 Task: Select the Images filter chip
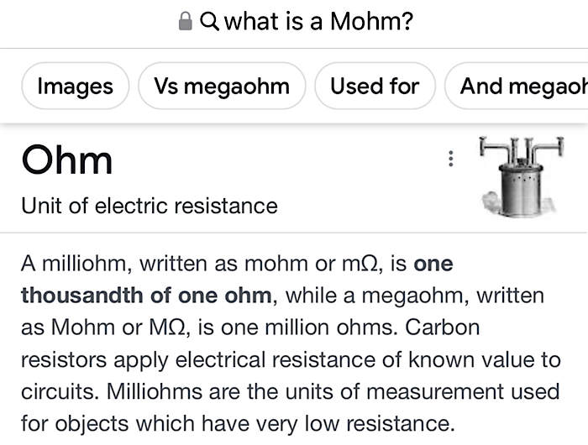point(76,86)
